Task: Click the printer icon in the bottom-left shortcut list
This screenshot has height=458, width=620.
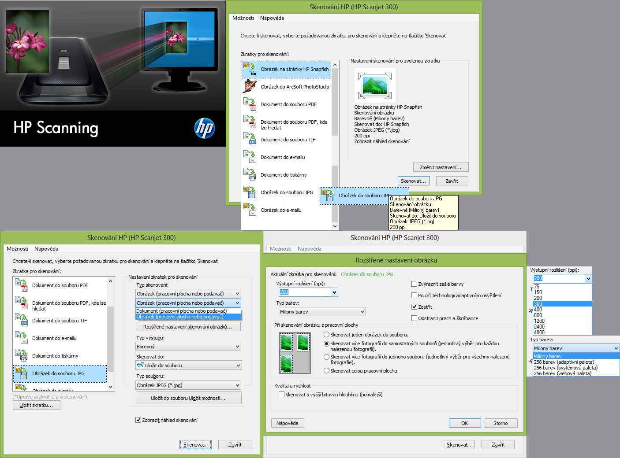Action: pos(22,356)
